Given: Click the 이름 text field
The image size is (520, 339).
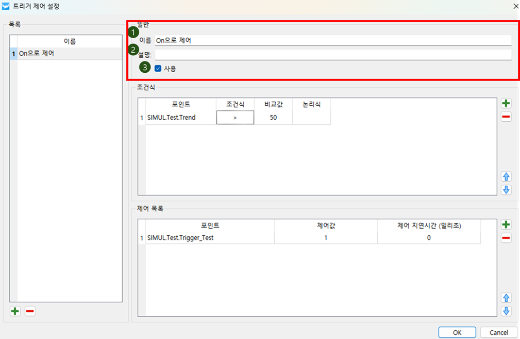Looking at the screenshot, I should [x=332, y=40].
